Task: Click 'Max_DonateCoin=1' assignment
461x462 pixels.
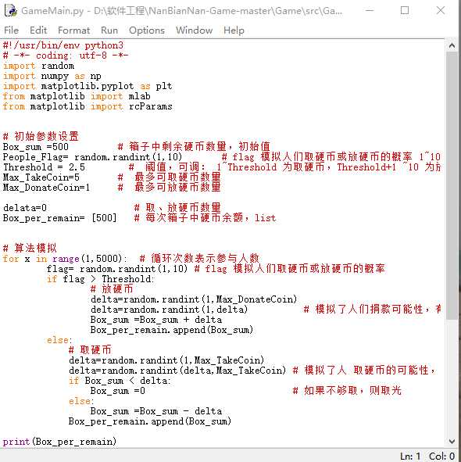Action: (47, 188)
